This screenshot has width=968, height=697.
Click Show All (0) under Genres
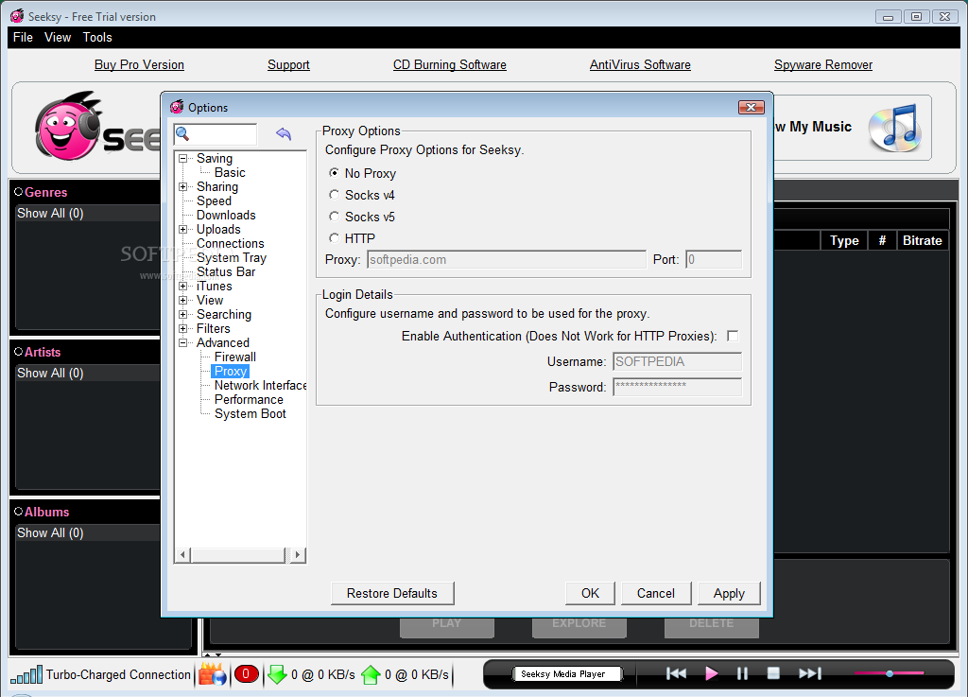tap(50, 213)
